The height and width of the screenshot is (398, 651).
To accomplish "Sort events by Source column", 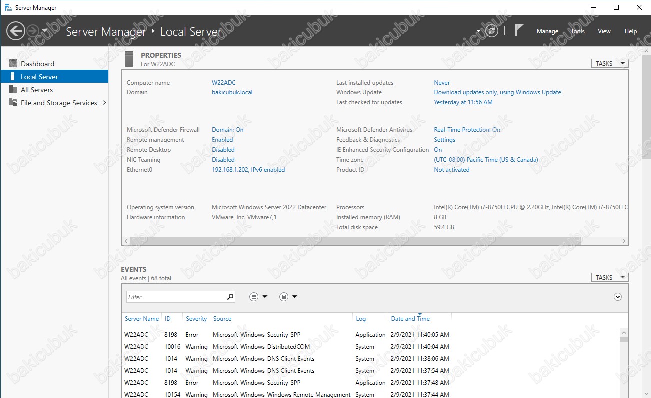I will tap(222, 319).
